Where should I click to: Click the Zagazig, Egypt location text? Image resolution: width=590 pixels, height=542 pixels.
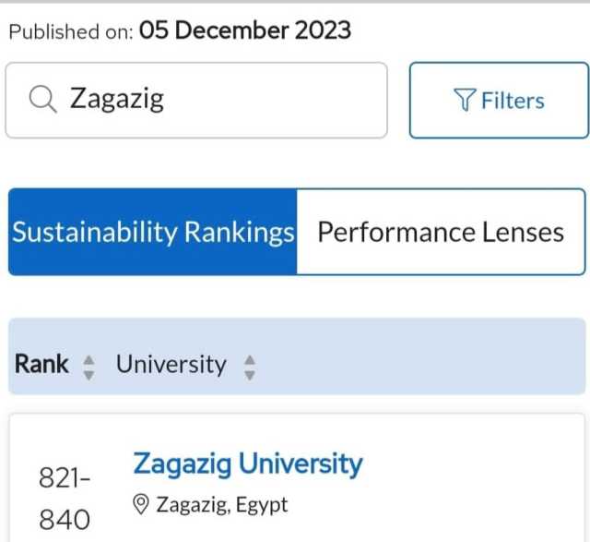click(x=222, y=505)
